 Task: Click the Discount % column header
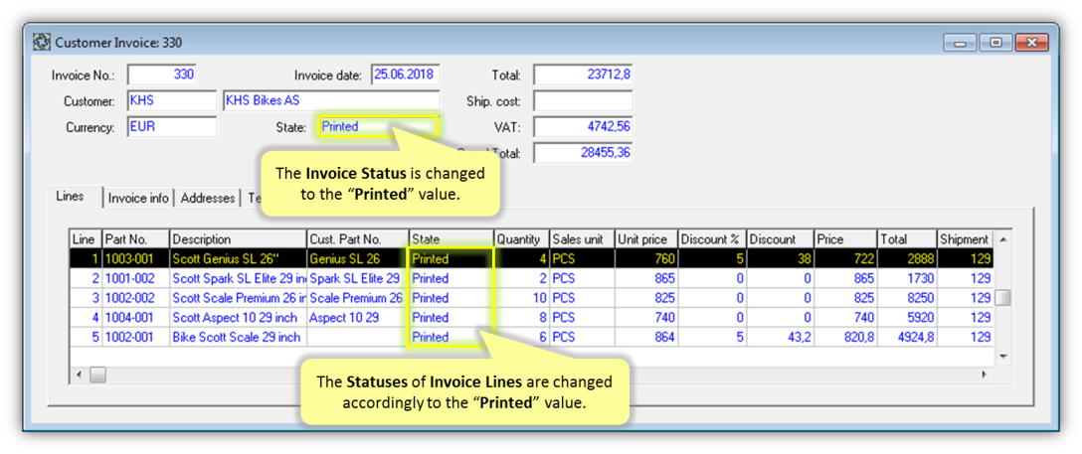click(712, 239)
